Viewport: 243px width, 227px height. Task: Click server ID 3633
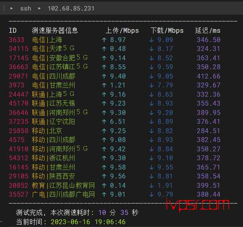(17, 40)
